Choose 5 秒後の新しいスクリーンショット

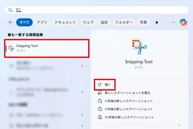(x=129, y=109)
